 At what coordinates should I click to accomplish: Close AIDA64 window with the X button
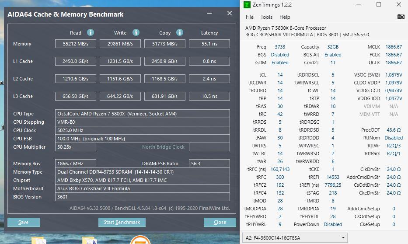(230, 13)
